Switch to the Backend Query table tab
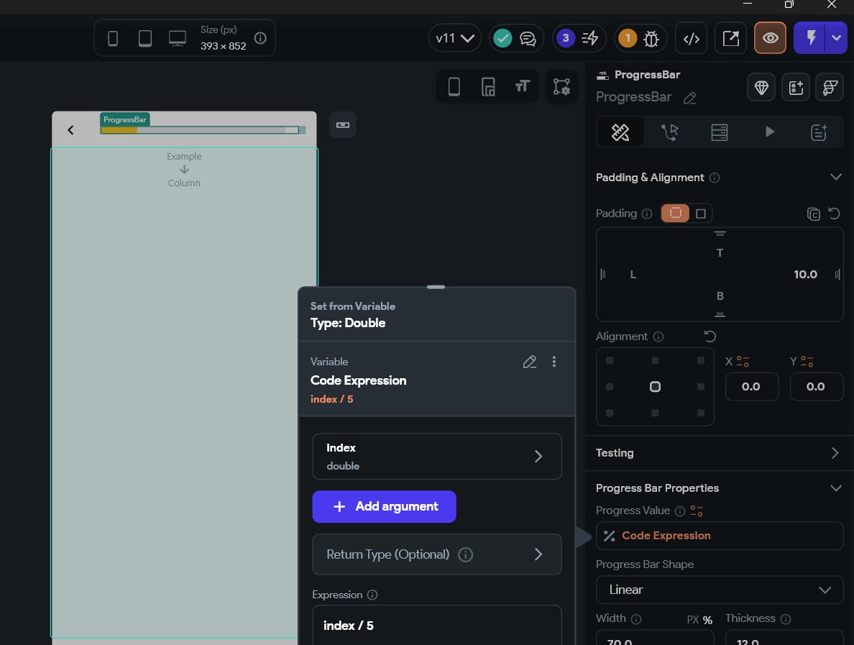 coord(720,132)
